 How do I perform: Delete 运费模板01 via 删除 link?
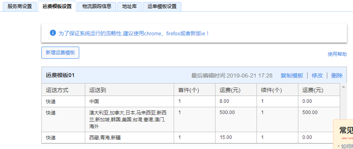tap(337, 76)
